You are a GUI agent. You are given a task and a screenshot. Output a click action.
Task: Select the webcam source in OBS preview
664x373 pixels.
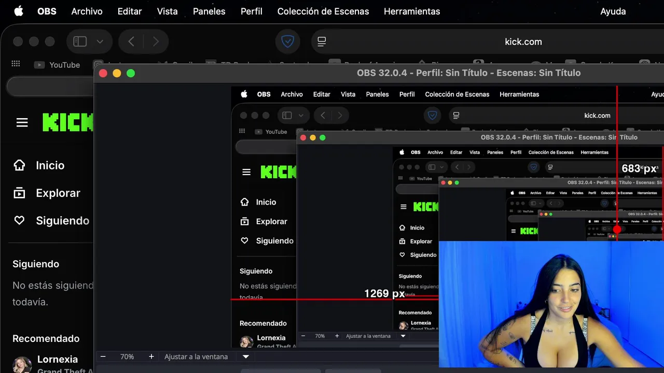coord(551,304)
